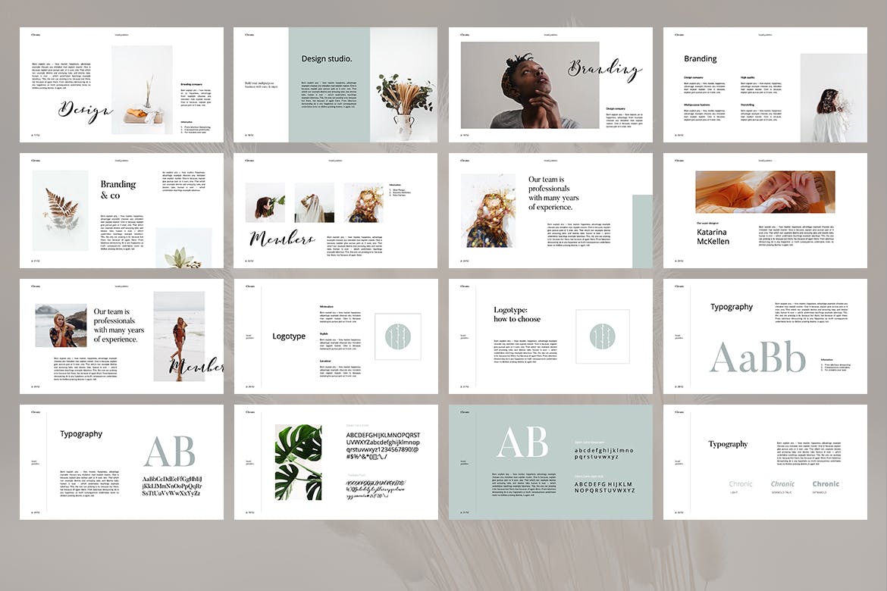Click the script "Branding" title over the portrait
The height and width of the screenshot is (591, 887).
tap(605, 70)
